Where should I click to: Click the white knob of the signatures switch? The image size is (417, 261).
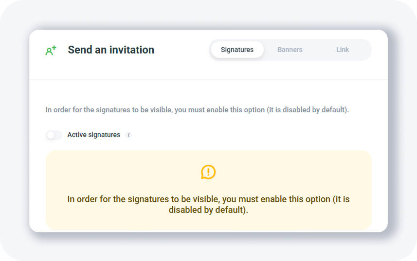pos(50,135)
